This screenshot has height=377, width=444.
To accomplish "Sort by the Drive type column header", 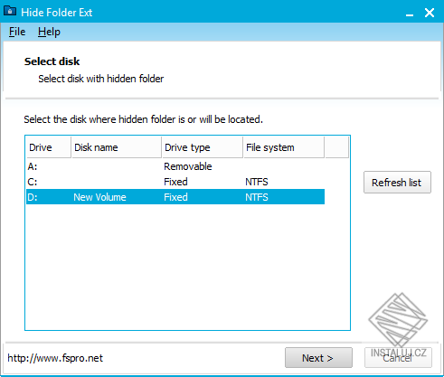I will 203,147.
